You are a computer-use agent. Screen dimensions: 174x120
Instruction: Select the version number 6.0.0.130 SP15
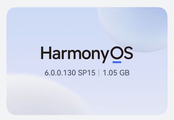click(70, 73)
